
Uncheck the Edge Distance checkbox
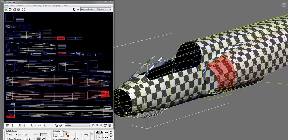point(7,139)
